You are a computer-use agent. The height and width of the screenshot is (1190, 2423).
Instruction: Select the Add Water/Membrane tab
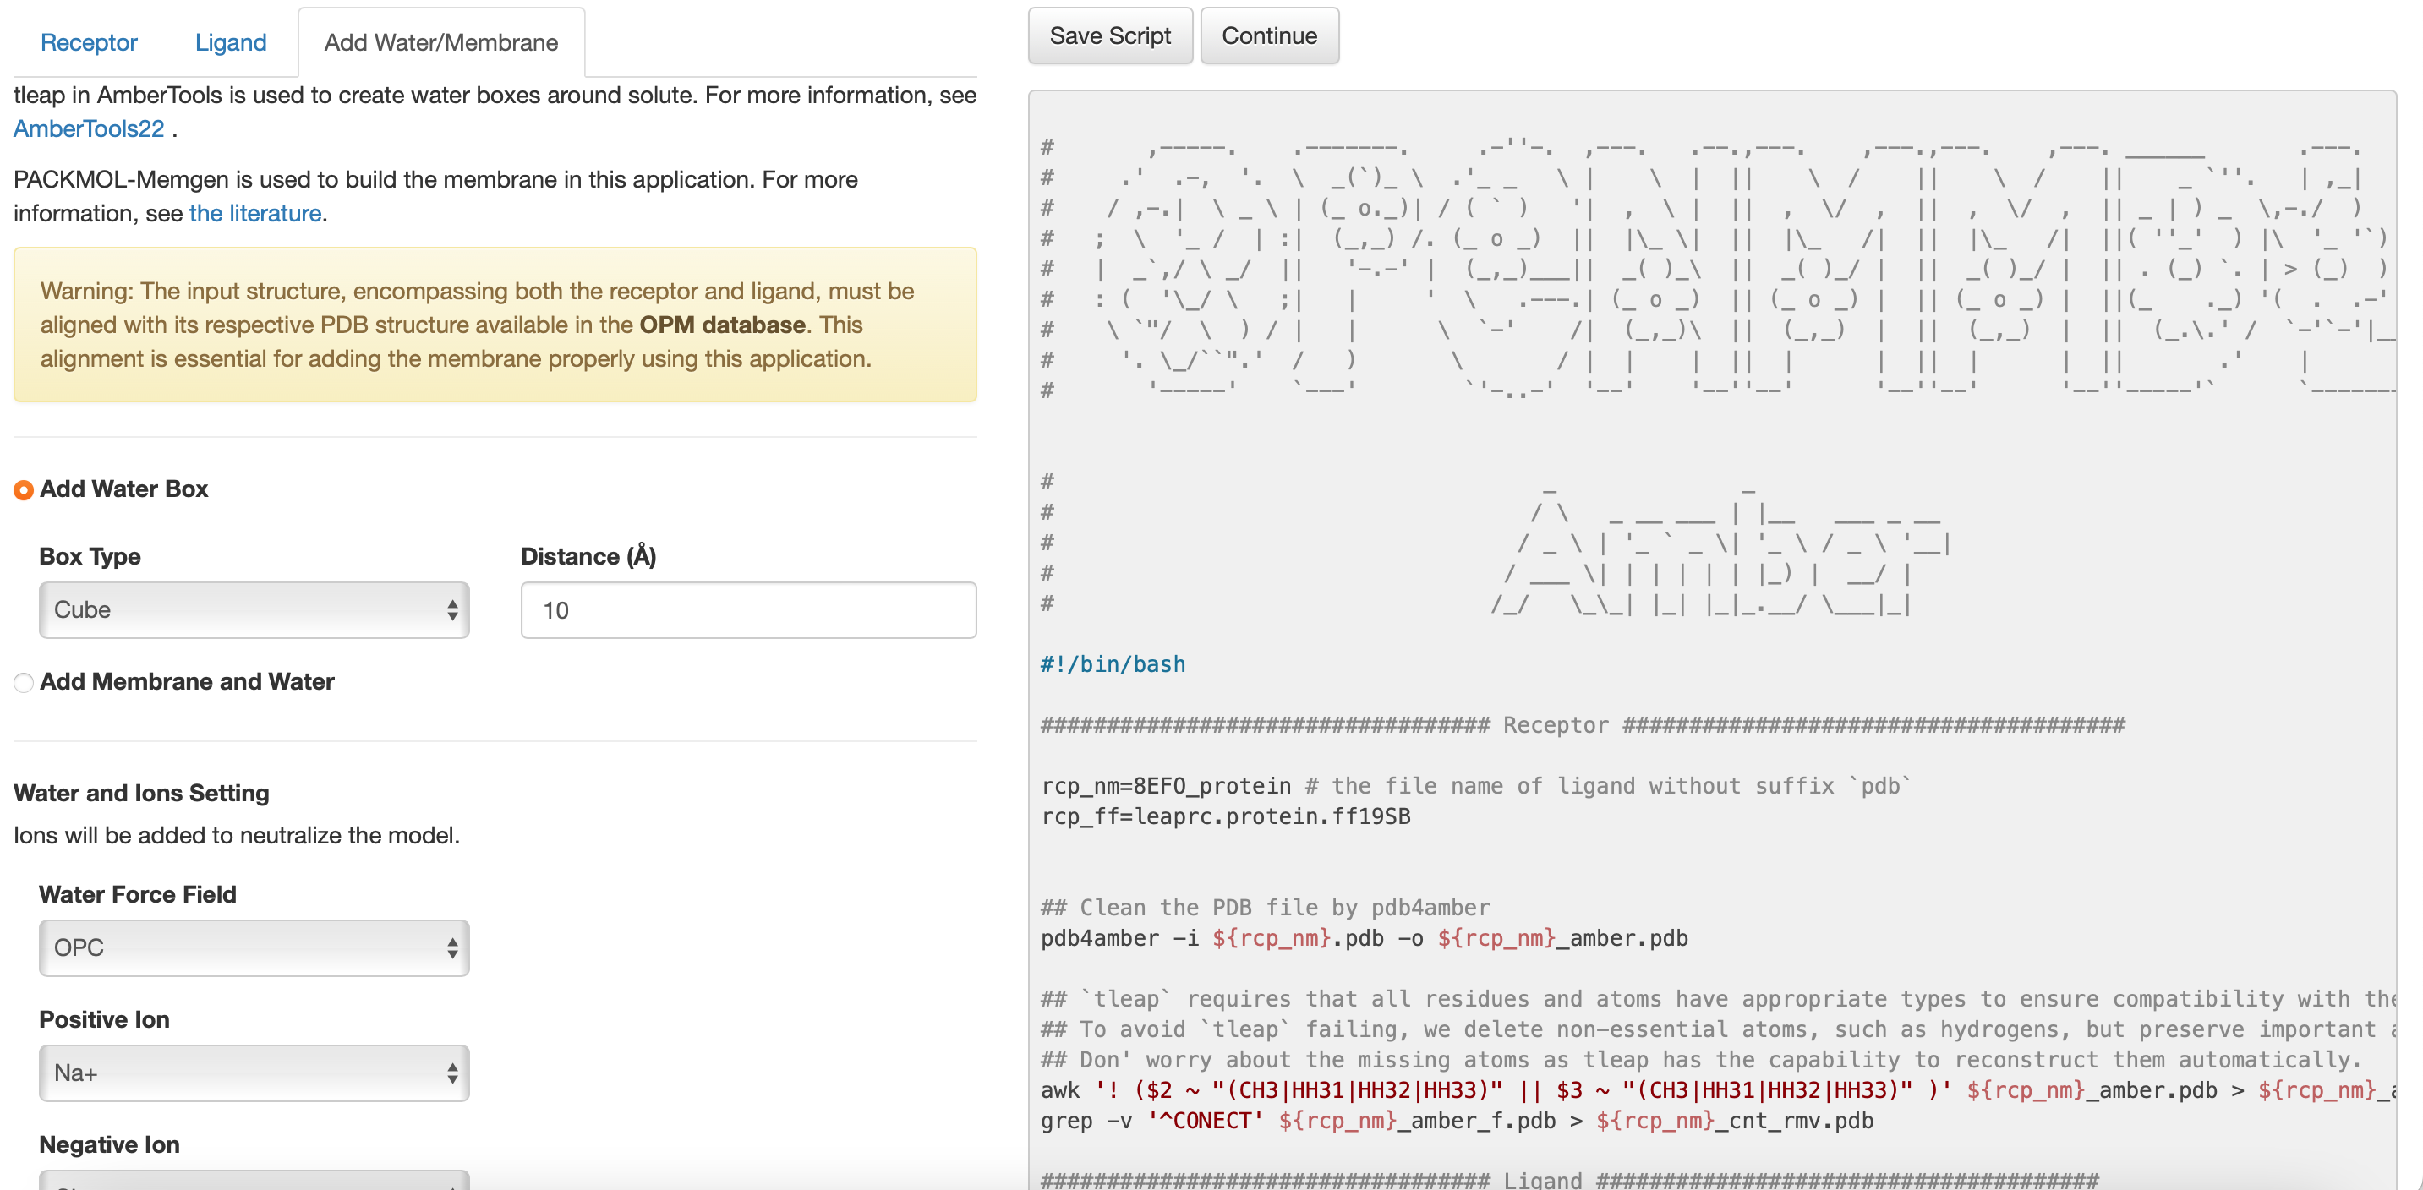click(441, 42)
